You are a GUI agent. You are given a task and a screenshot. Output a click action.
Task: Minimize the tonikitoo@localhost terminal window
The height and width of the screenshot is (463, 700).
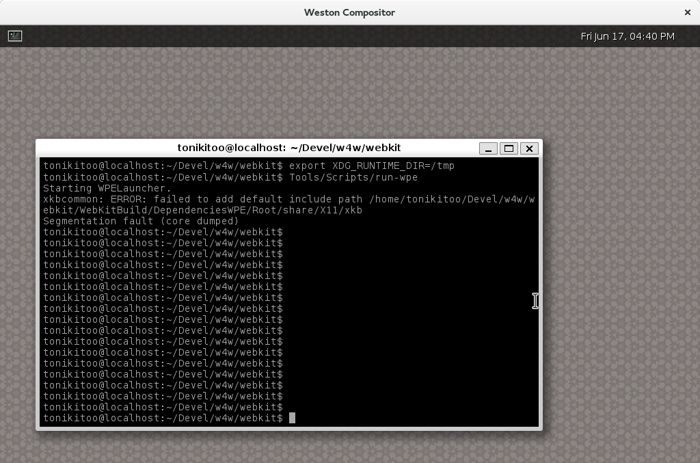coord(488,148)
